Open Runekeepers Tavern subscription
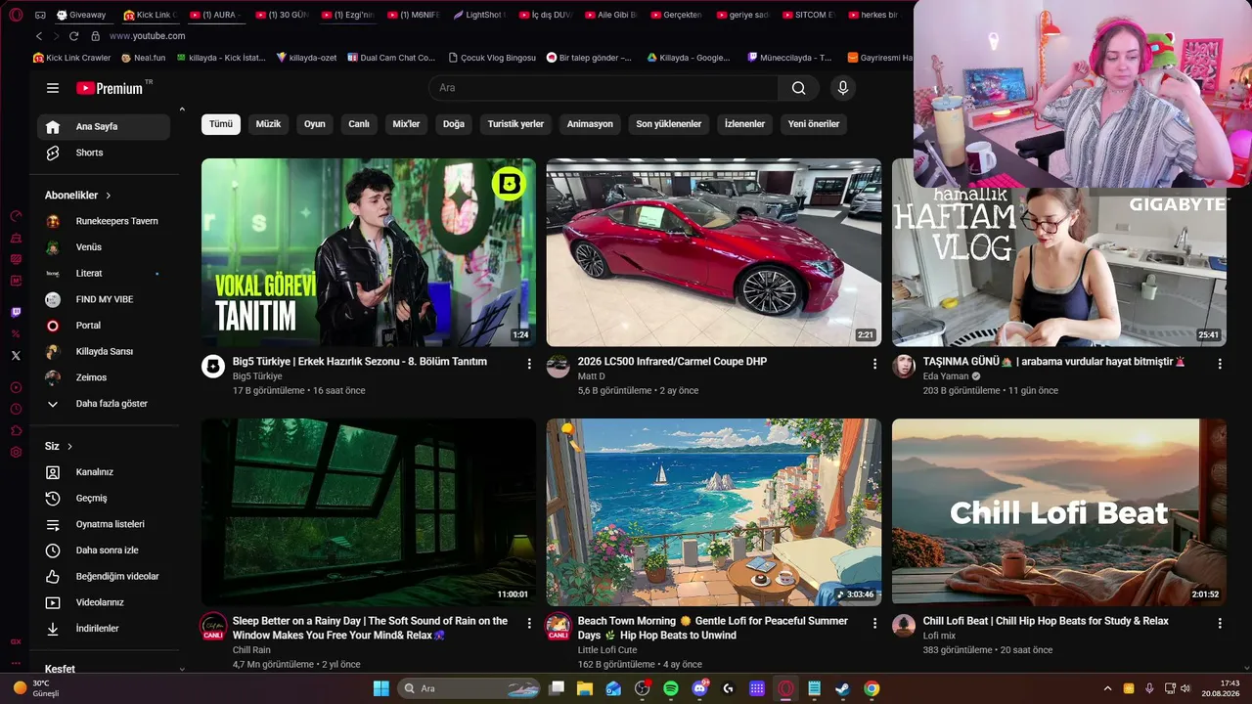This screenshot has width=1252, height=704. (x=104, y=221)
